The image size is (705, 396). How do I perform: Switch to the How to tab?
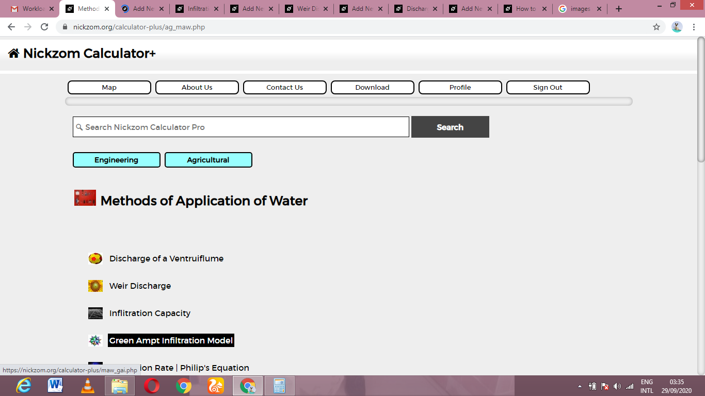pyautogui.click(x=525, y=9)
